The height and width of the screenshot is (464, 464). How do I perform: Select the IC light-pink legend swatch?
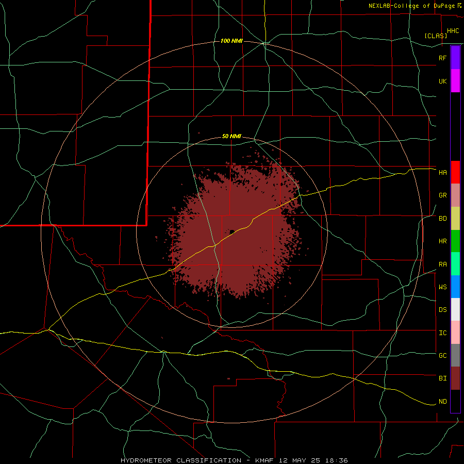(455, 333)
